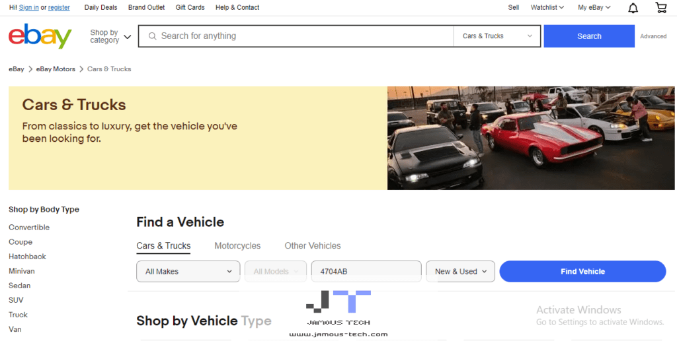
Task: Select Convertible body type
Action: [29, 228]
